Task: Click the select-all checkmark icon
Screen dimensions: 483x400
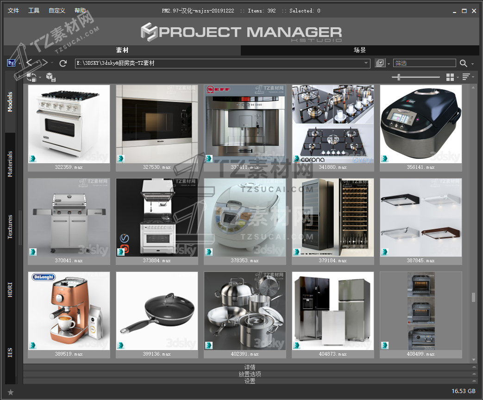Action: [380, 63]
